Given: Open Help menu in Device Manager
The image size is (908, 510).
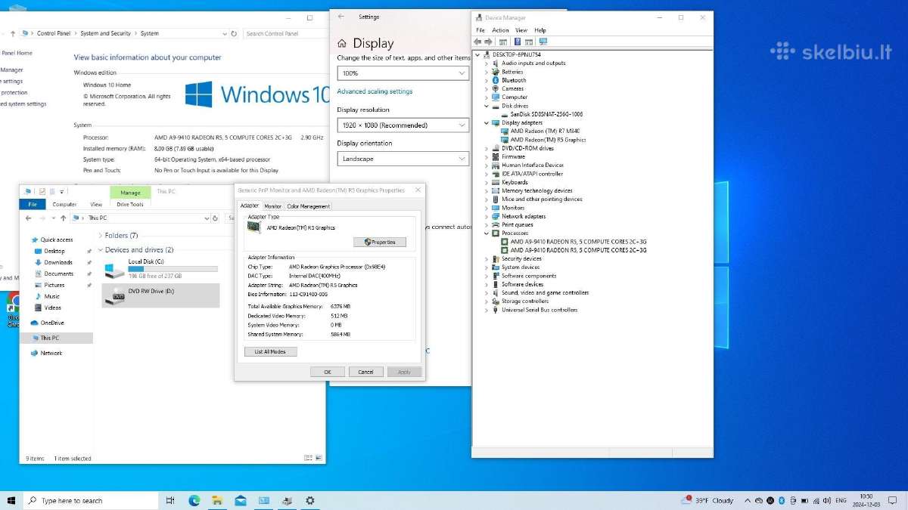Looking at the screenshot, I should pos(540,30).
